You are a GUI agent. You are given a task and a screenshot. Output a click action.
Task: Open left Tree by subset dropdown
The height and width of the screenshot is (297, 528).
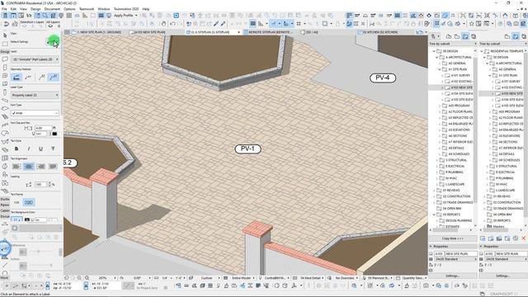tap(453, 44)
